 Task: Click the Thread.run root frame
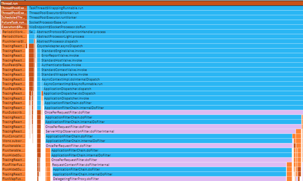click(x=151, y=3)
